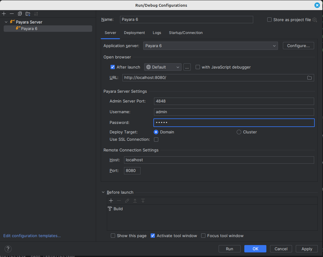This screenshot has height=257, width=323.
Task: Switch to the Deployment tab
Action: click(134, 33)
